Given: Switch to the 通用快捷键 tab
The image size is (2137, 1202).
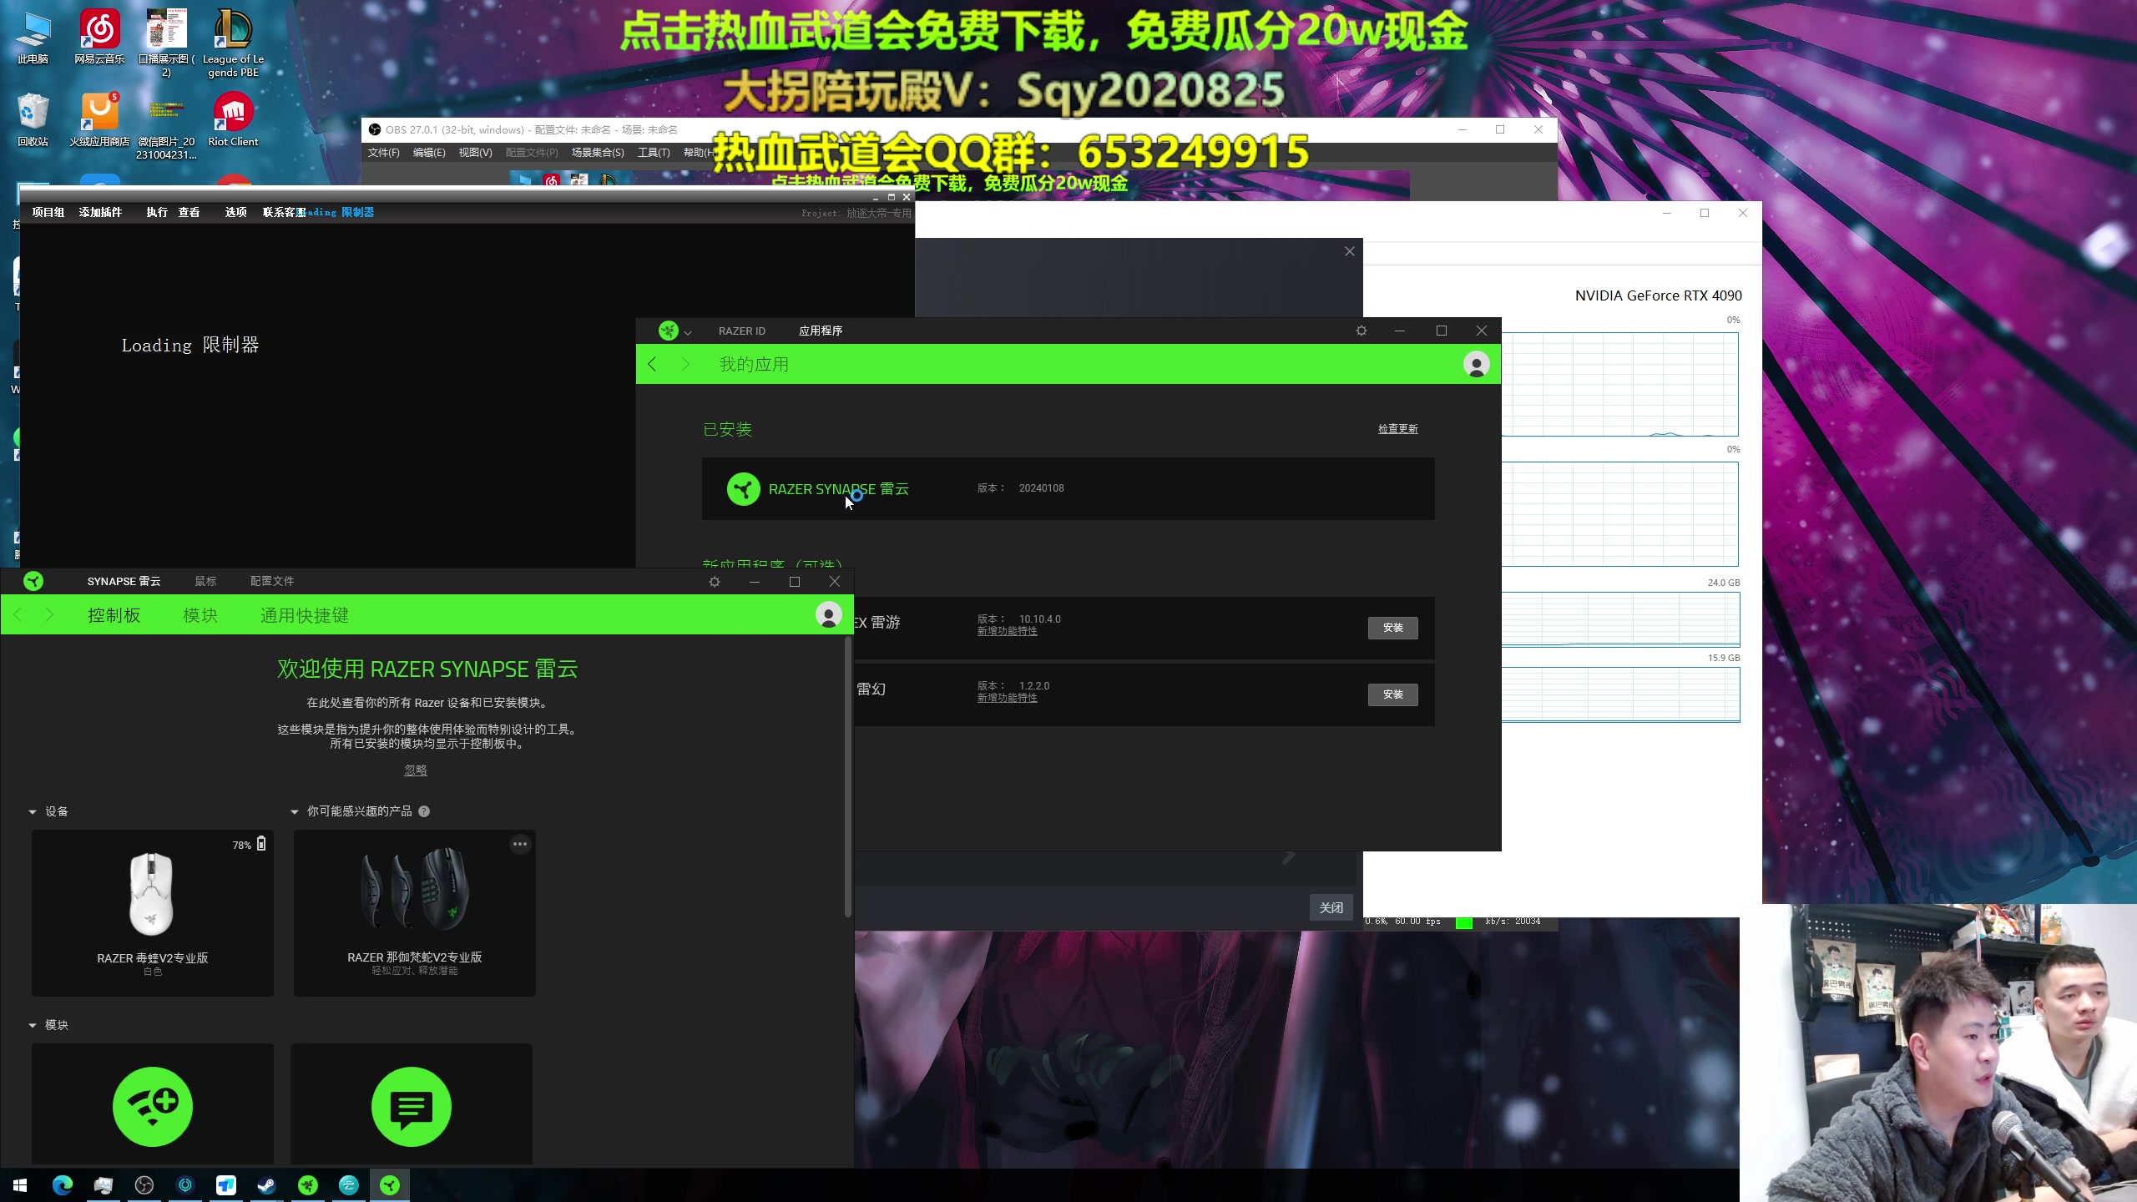Looking at the screenshot, I should tap(304, 615).
